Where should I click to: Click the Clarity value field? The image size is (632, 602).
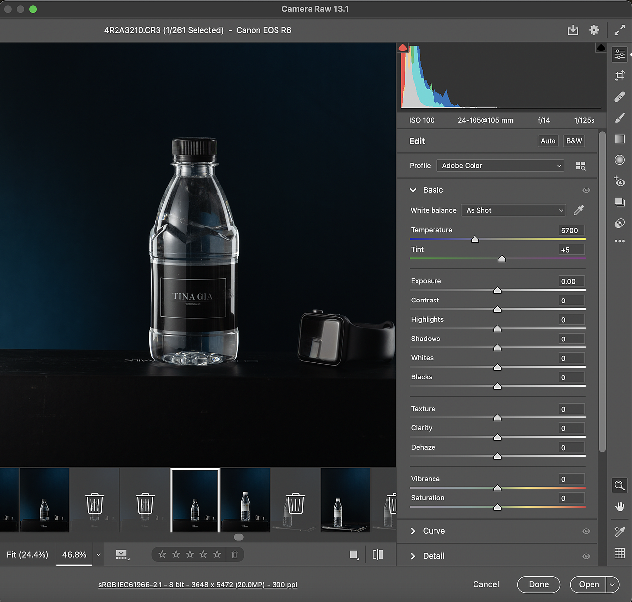pyautogui.click(x=572, y=428)
